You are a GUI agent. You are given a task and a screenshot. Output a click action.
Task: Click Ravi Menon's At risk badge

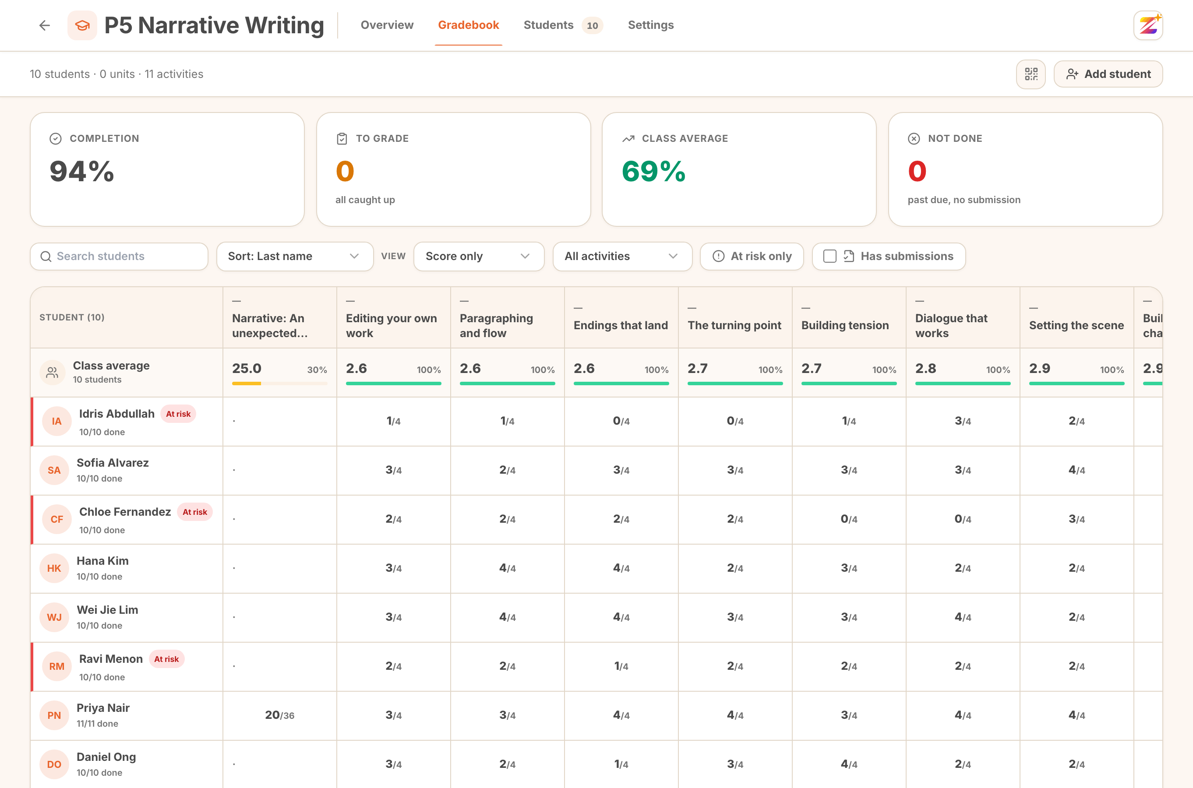[x=166, y=659]
